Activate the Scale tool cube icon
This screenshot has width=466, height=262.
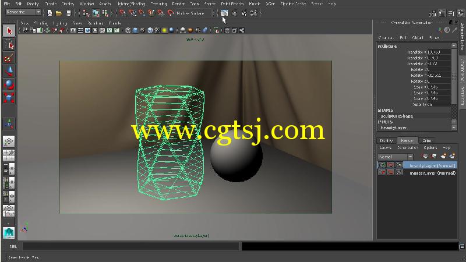click(9, 98)
